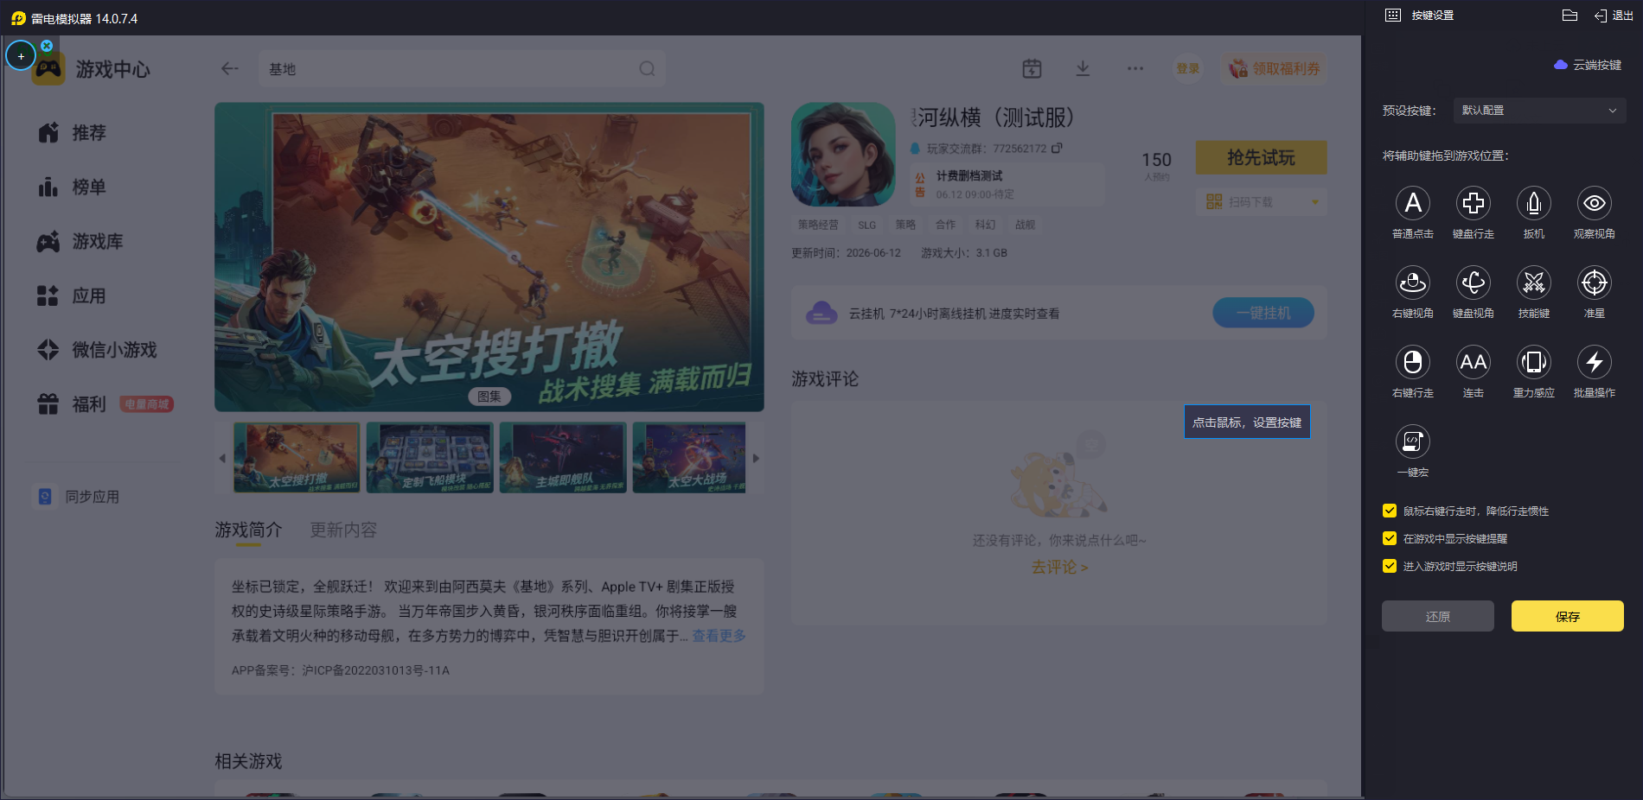Image resolution: width=1643 pixels, height=800 pixels.
Task: Select the 定制飞船模块 screenshot thumbnail
Action: 430,458
